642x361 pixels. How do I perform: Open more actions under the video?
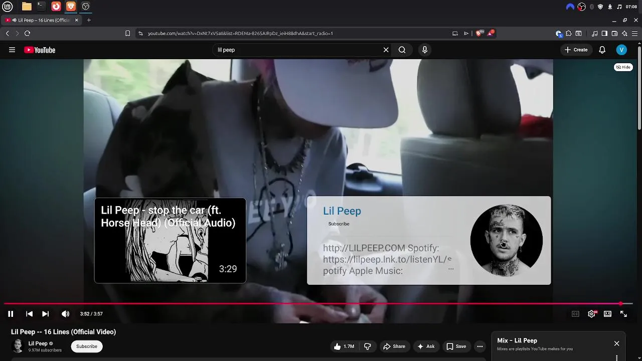point(480,346)
